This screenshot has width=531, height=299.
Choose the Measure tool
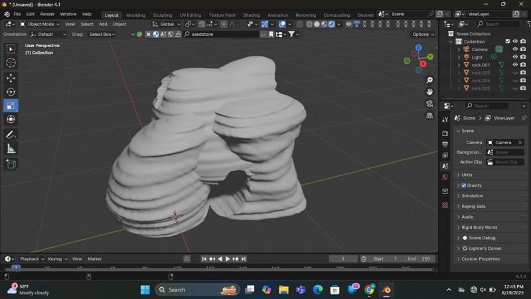coord(11,149)
